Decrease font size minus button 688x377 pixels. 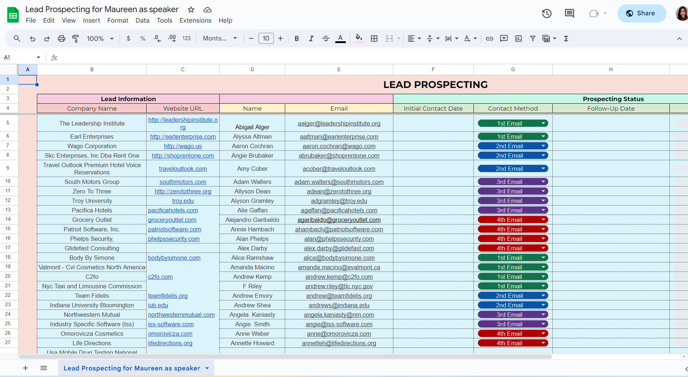(x=251, y=38)
